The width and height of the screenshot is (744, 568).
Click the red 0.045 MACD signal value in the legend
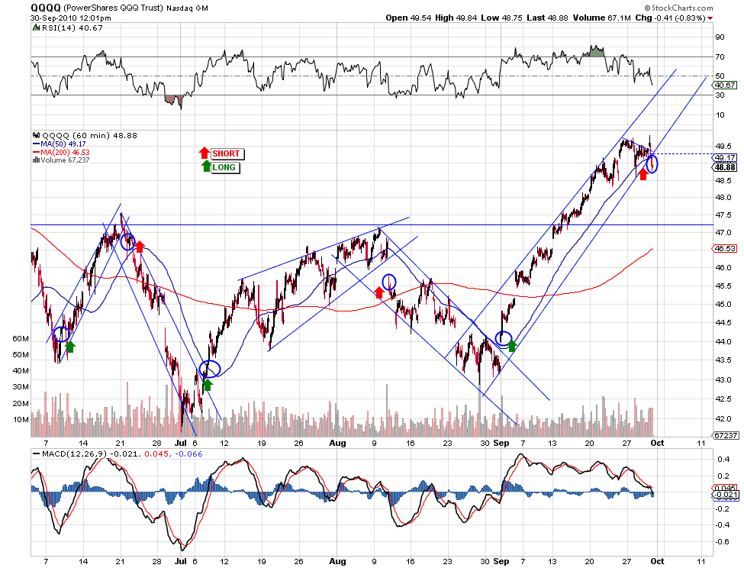coord(156,454)
